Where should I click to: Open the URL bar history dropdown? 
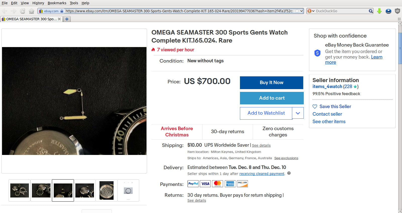[x=301, y=11]
